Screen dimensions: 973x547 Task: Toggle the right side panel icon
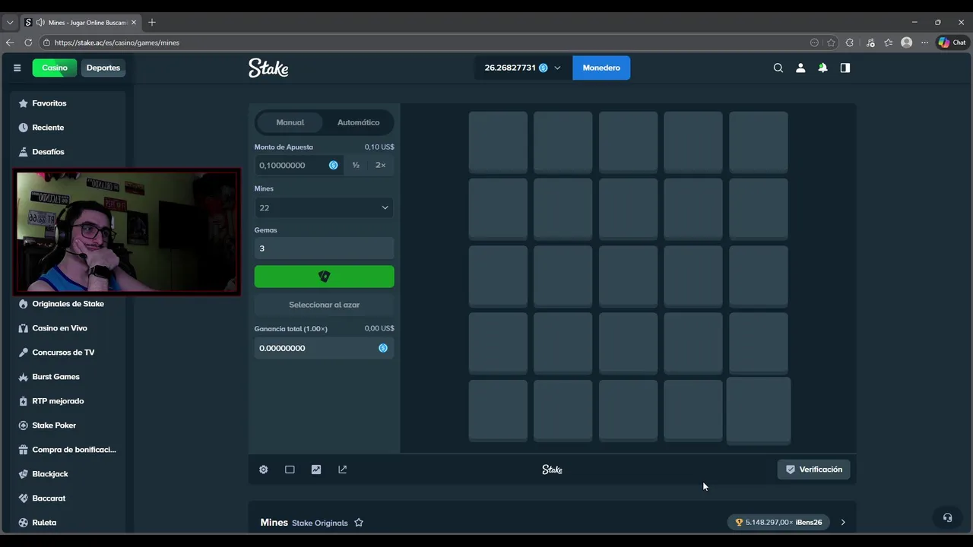tap(845, 68)
